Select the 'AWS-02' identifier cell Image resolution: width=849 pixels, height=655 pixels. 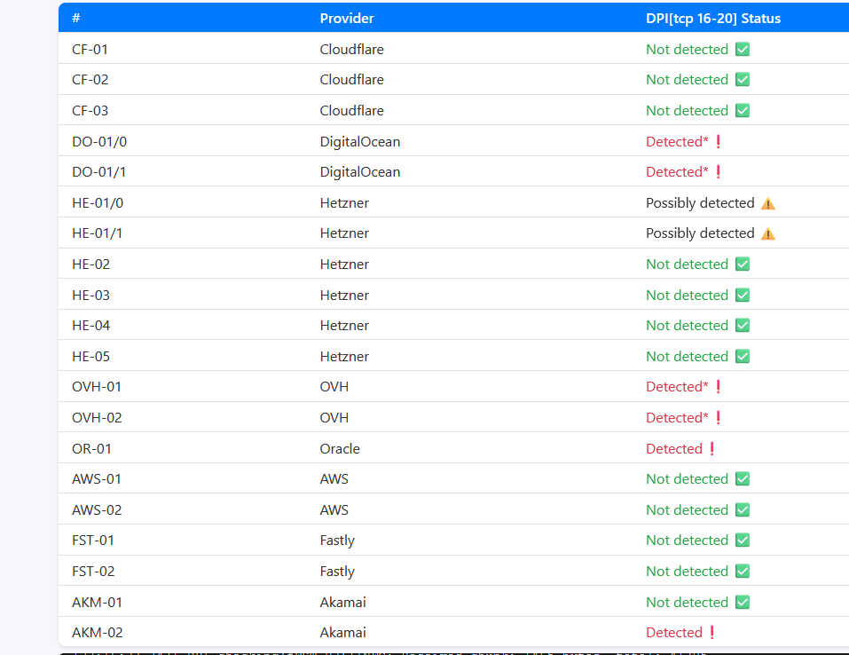[x=97, y=509]
